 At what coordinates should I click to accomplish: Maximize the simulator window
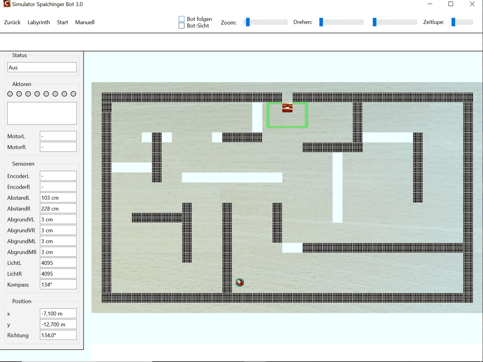pos(451,4)
